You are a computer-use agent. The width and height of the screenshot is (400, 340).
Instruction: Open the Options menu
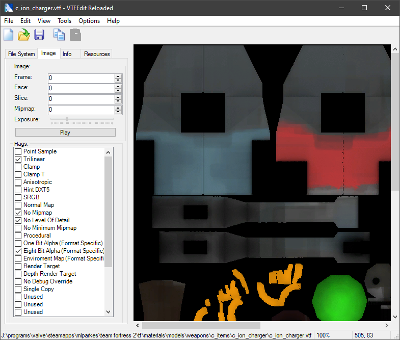pyautogui.click(x=89, y=21)
